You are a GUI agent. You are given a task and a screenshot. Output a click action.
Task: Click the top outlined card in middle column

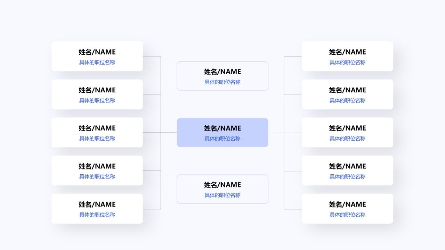(x=222, y=76)
